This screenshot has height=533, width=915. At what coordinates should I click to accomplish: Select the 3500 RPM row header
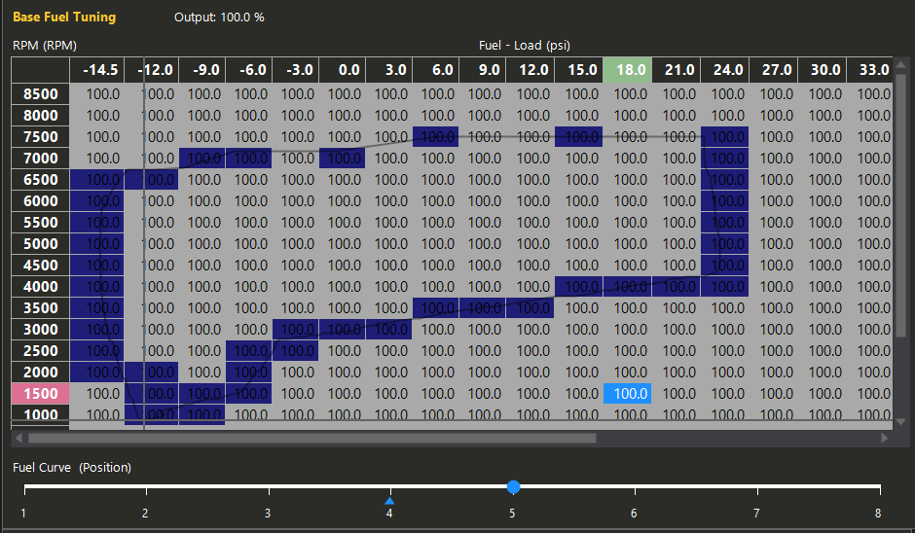point(40,308)
